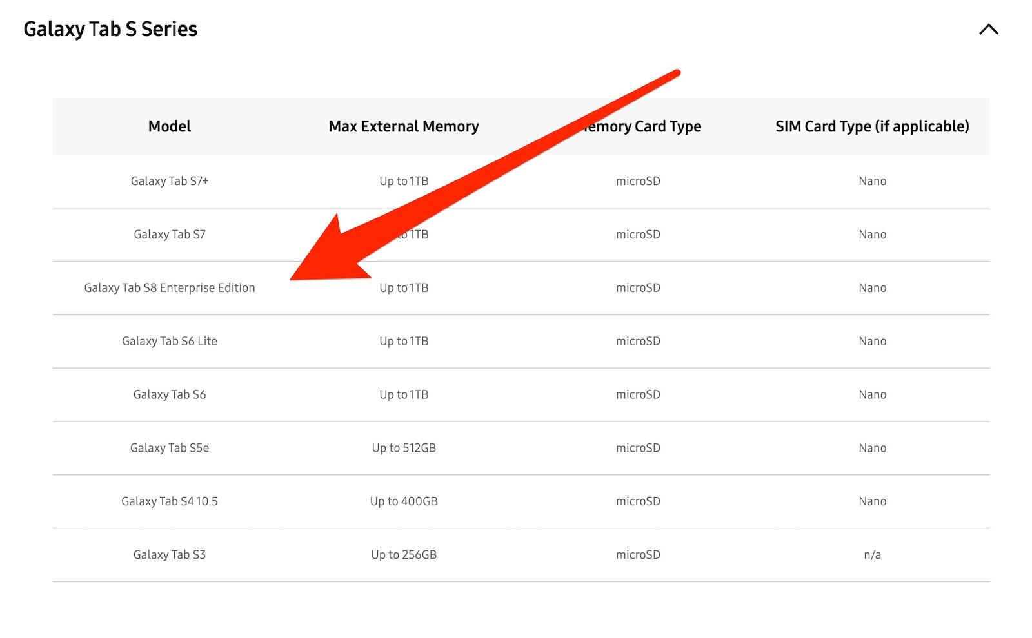Click the Galaxy Tab S Series heading
Image resolution: width=1032 pixels, height=638 pixels.
pos(110,29)
